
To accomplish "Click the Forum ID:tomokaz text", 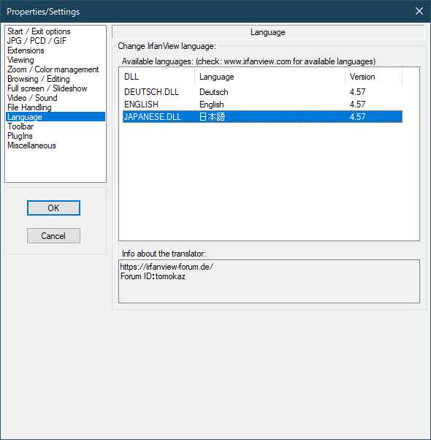I will (x=153, y=276).
